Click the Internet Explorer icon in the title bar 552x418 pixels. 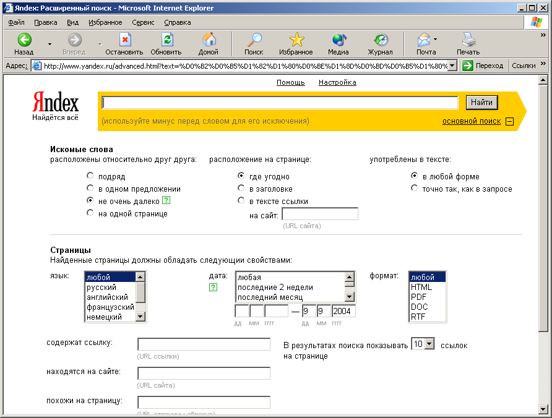[8, 8]
